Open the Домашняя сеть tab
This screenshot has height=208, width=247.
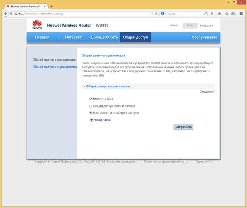104,37
